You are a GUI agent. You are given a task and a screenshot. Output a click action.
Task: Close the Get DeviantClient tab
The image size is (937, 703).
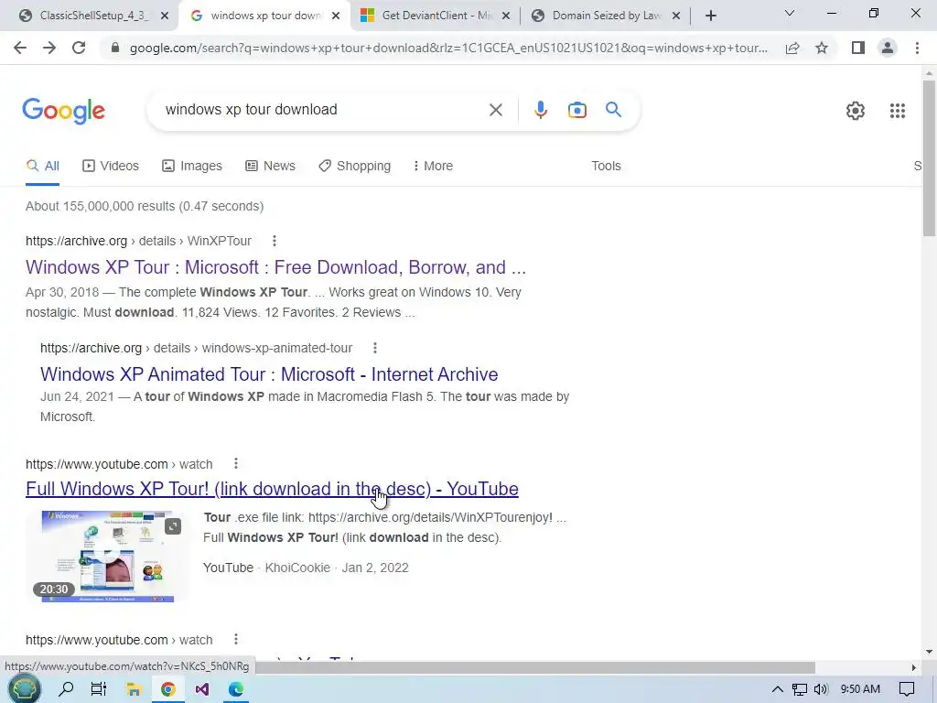click(506, 16)
